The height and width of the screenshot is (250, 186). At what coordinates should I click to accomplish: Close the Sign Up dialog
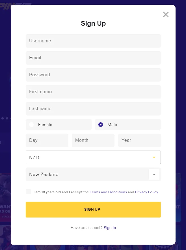[166, 14]
